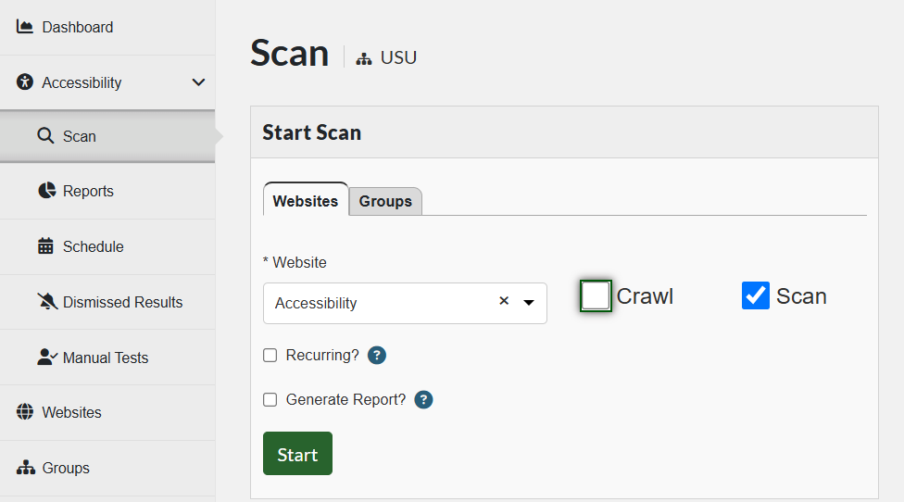Screen dimensions: 904x502
Task: Go to Schedule in the sidebar
Action: pyautogui.click(x=107, y=246)
